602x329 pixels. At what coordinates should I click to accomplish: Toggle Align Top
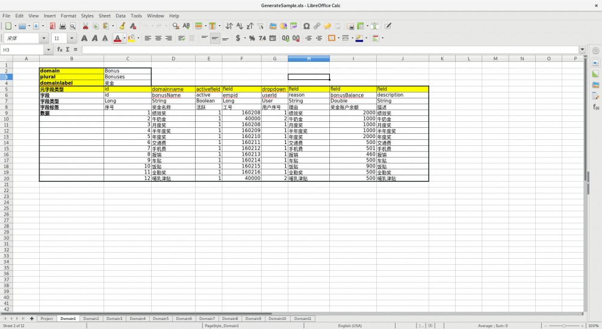[x=205, y=38]
